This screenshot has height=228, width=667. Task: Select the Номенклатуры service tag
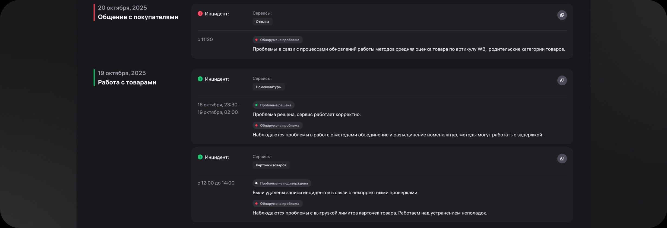(268, 87)
